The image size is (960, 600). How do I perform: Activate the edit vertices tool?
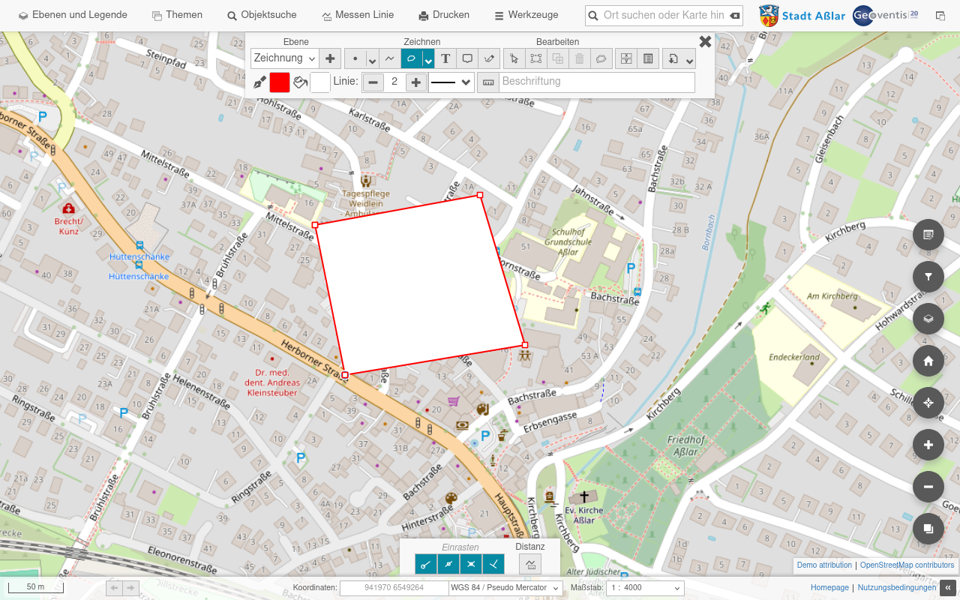535,58
